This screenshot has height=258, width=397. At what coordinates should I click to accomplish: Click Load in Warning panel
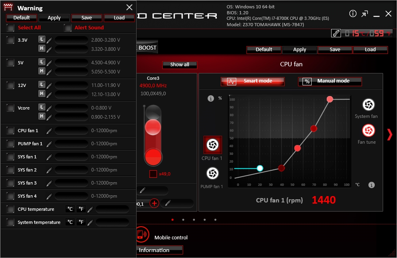[x=119, y=18]
